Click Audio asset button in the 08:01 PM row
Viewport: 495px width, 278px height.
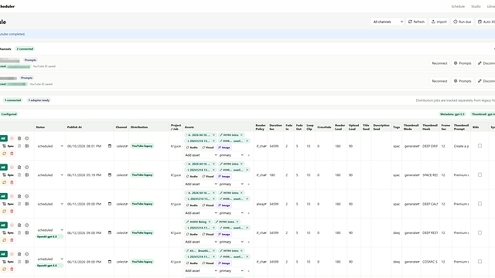(192, 147)
